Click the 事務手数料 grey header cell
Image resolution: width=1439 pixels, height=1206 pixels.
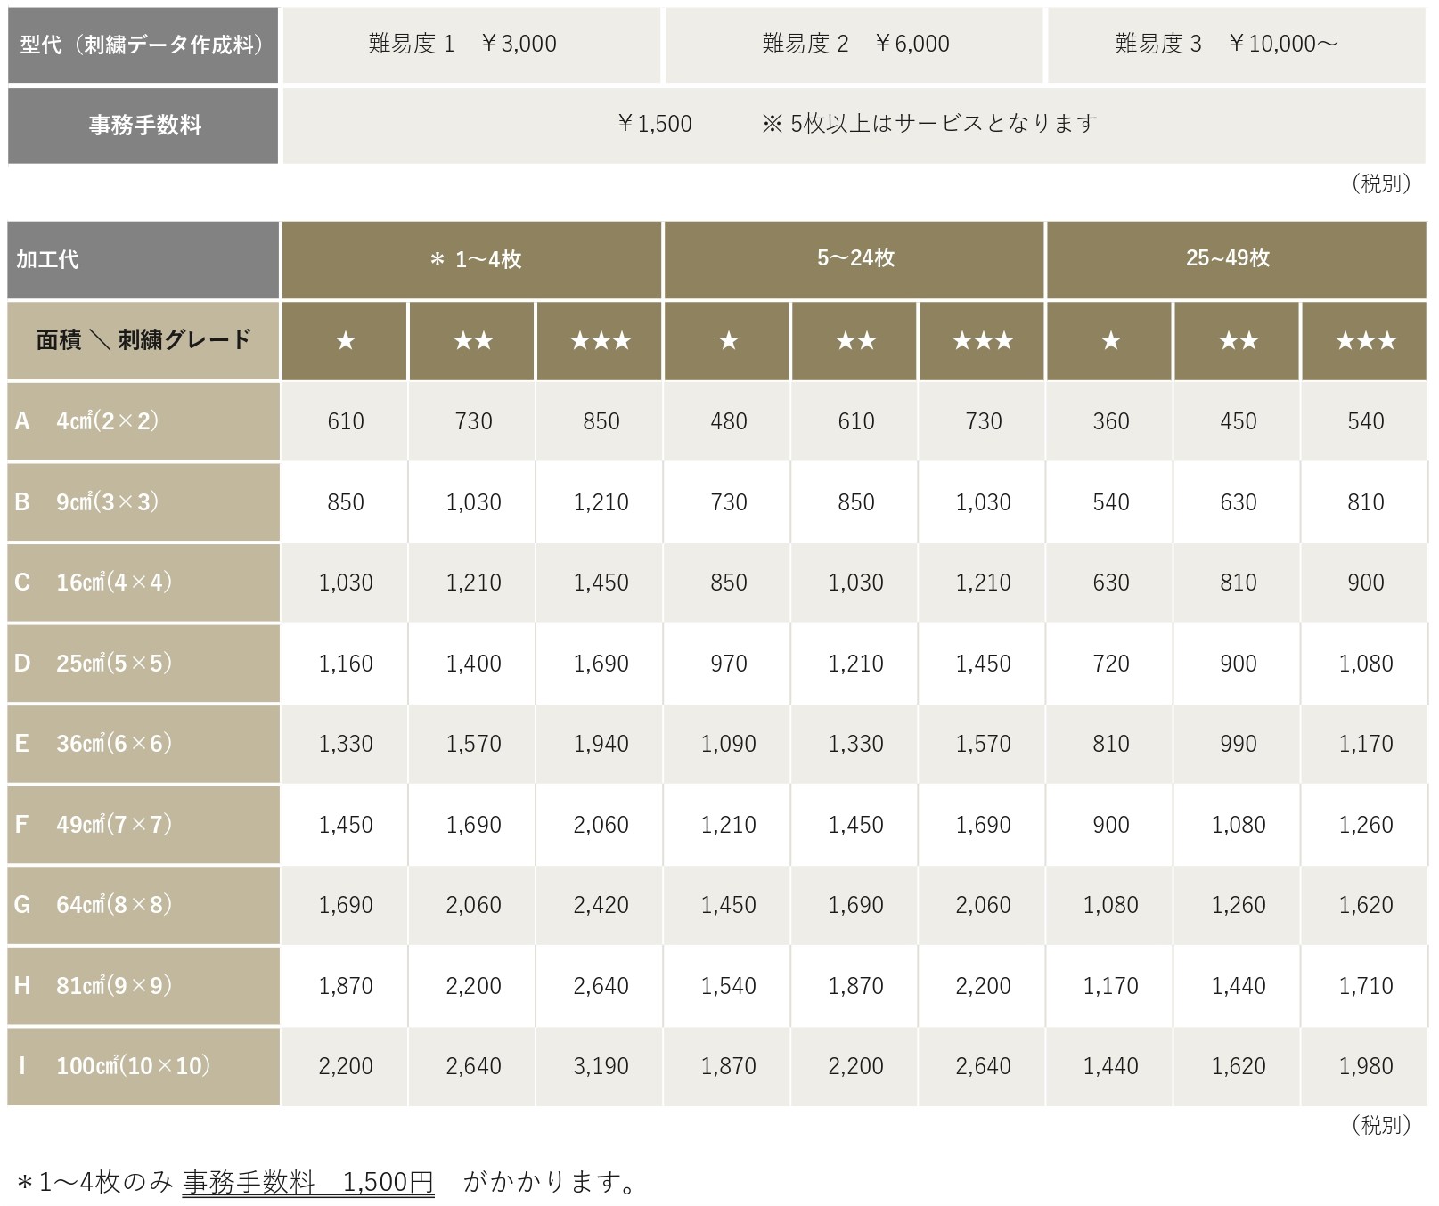tap(143, 125)
